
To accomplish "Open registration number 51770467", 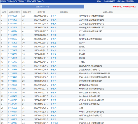I will pos(13,50).
